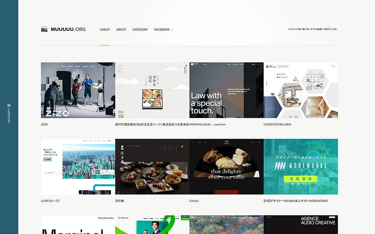This screenshot has height=234, width=375.
Task: Click the 【PR】MOREWORKS caption link
Action: (x=296, y=201)
